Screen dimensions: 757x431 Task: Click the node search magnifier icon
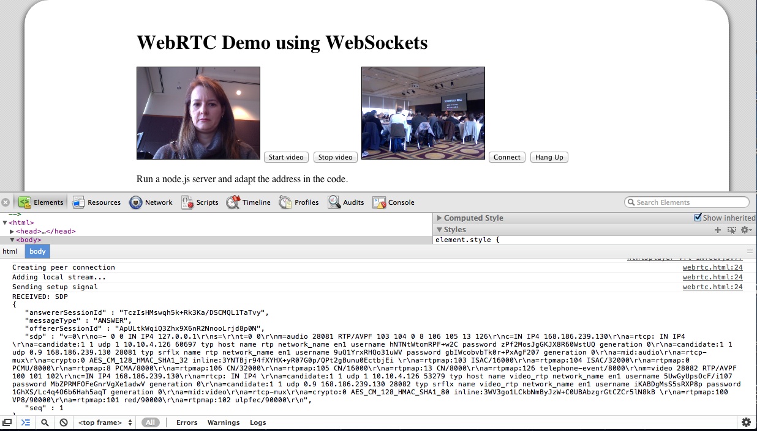[x=45, y=422]
